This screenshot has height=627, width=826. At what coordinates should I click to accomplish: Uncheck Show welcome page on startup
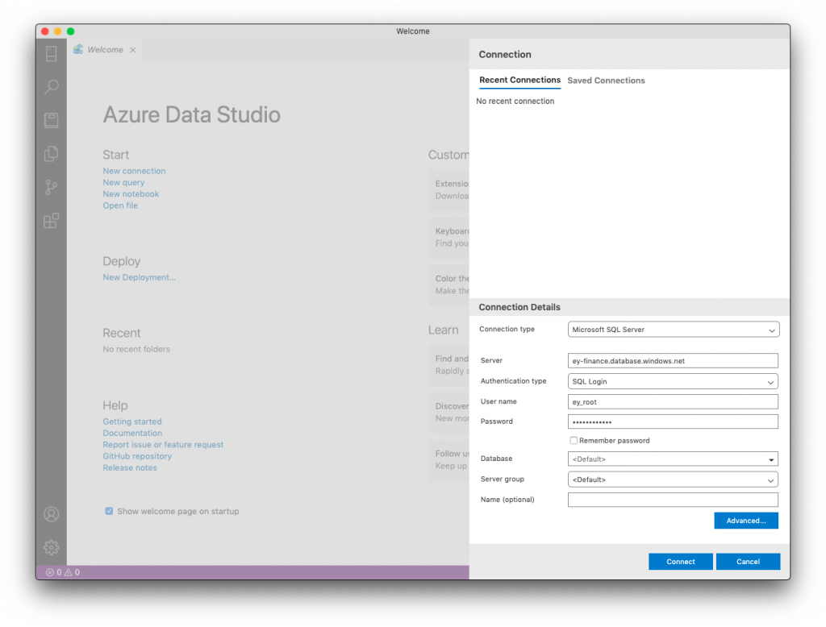109,511
